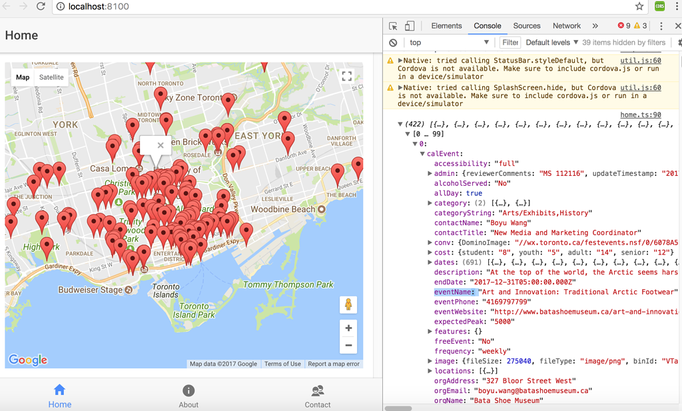Image resolution: width=682 pixels, height=411 pixels.
Task: Click the highlighted eventName key
Action: [x=454, y=292]
